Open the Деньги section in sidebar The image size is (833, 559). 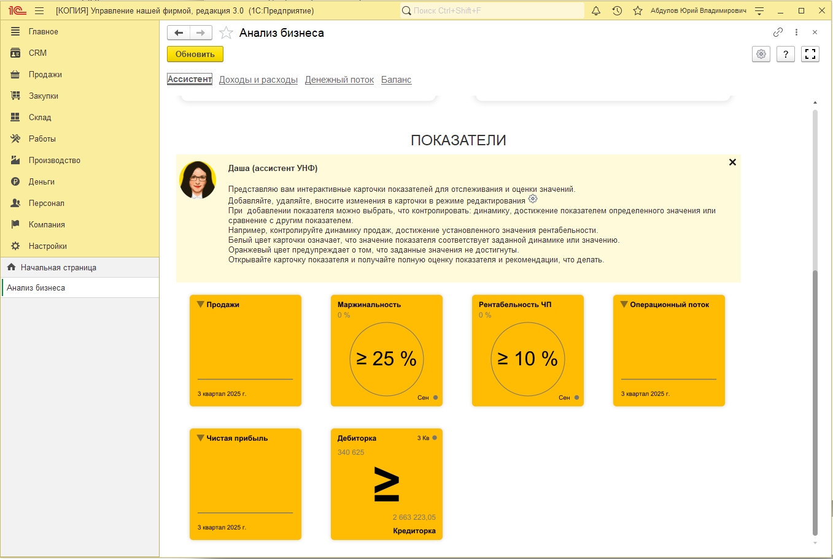pos(42,181)
